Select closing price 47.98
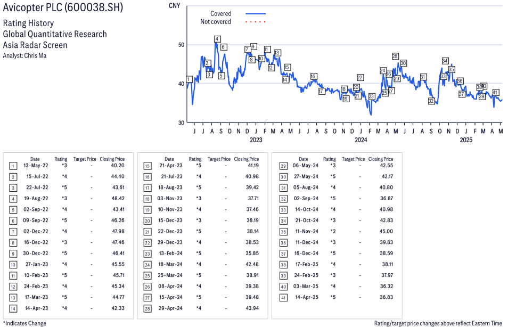Screen dimensions: 508x327 118,231
